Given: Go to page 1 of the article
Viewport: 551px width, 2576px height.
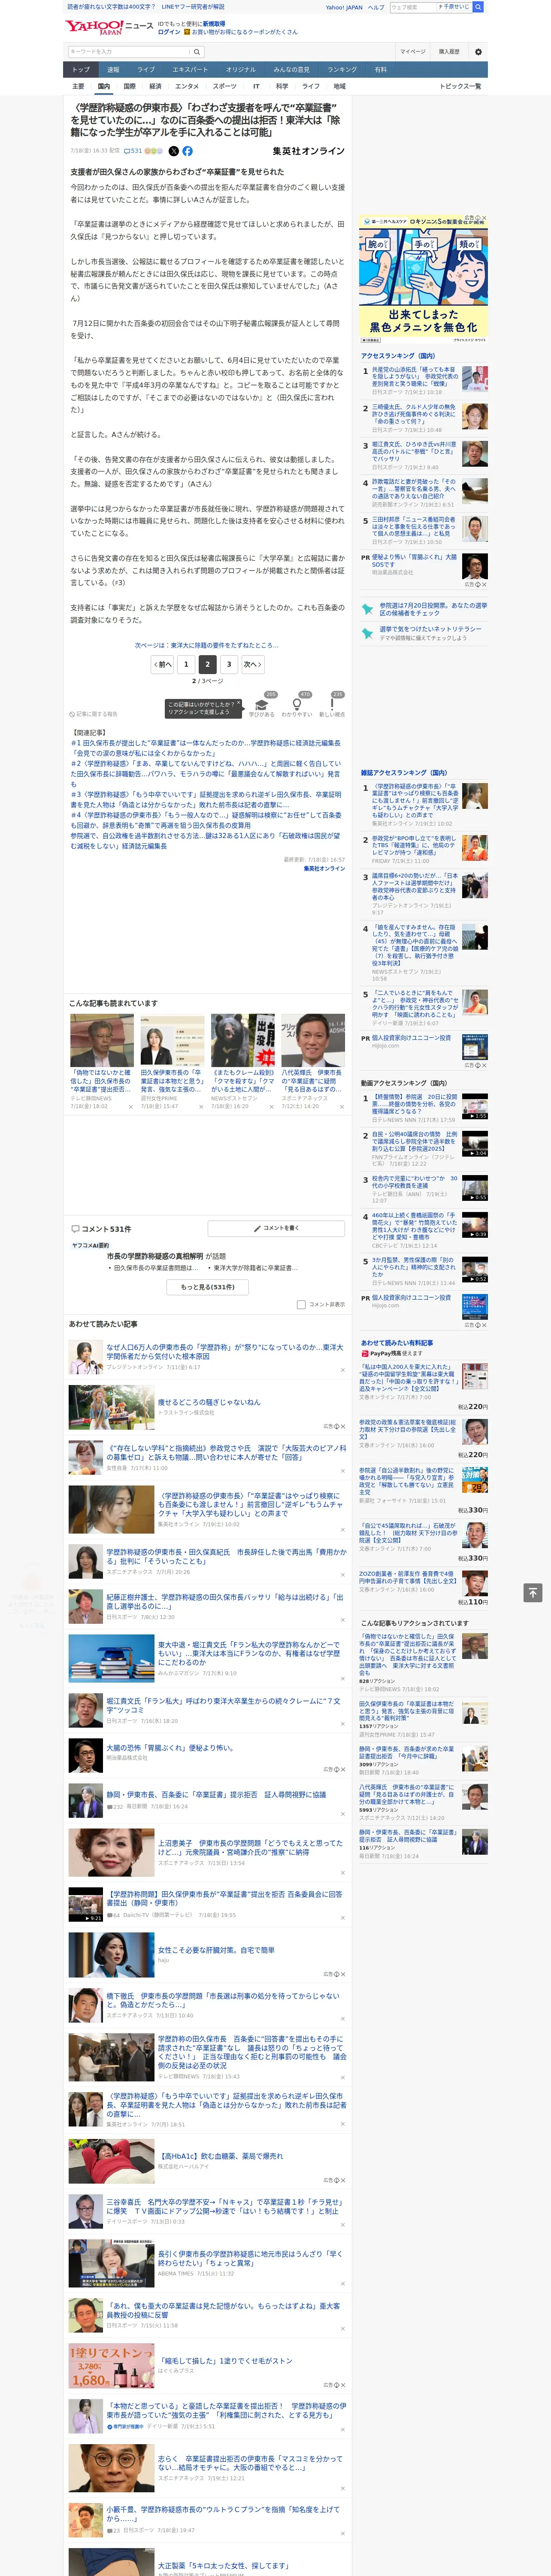Looking at the screenshot, I should pos(186,664).
